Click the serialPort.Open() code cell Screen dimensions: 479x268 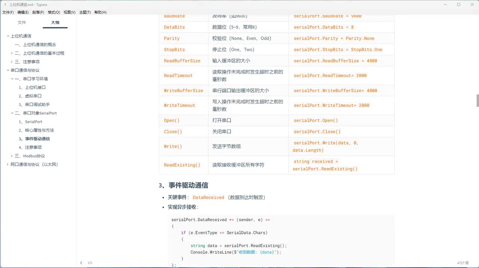pos(341,121)
